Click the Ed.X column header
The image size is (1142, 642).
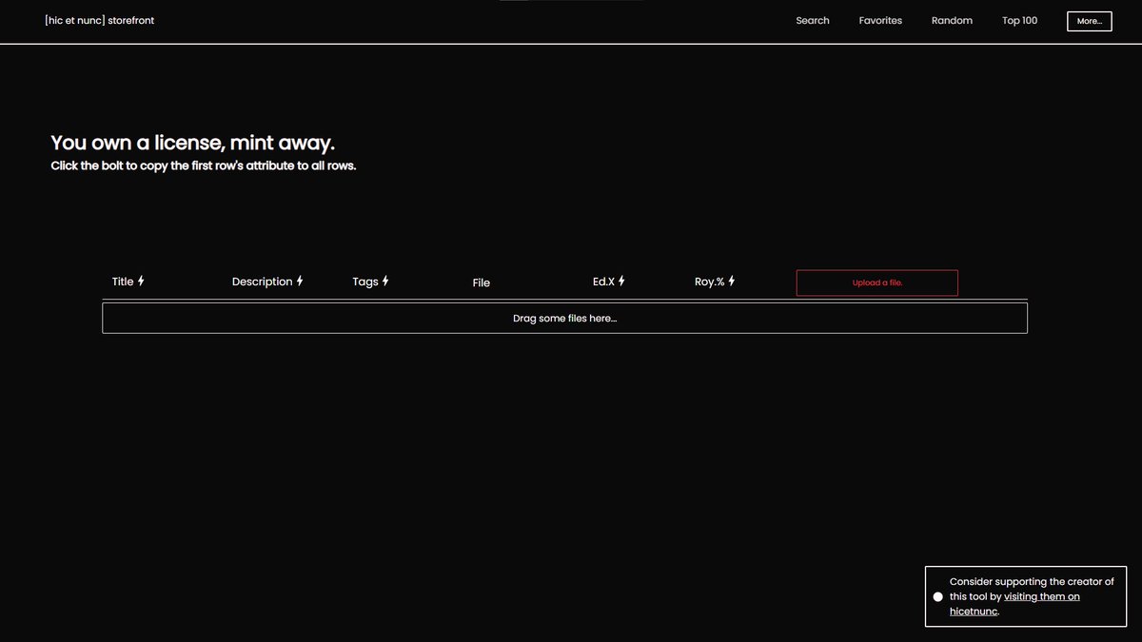[x=603, y=282]
